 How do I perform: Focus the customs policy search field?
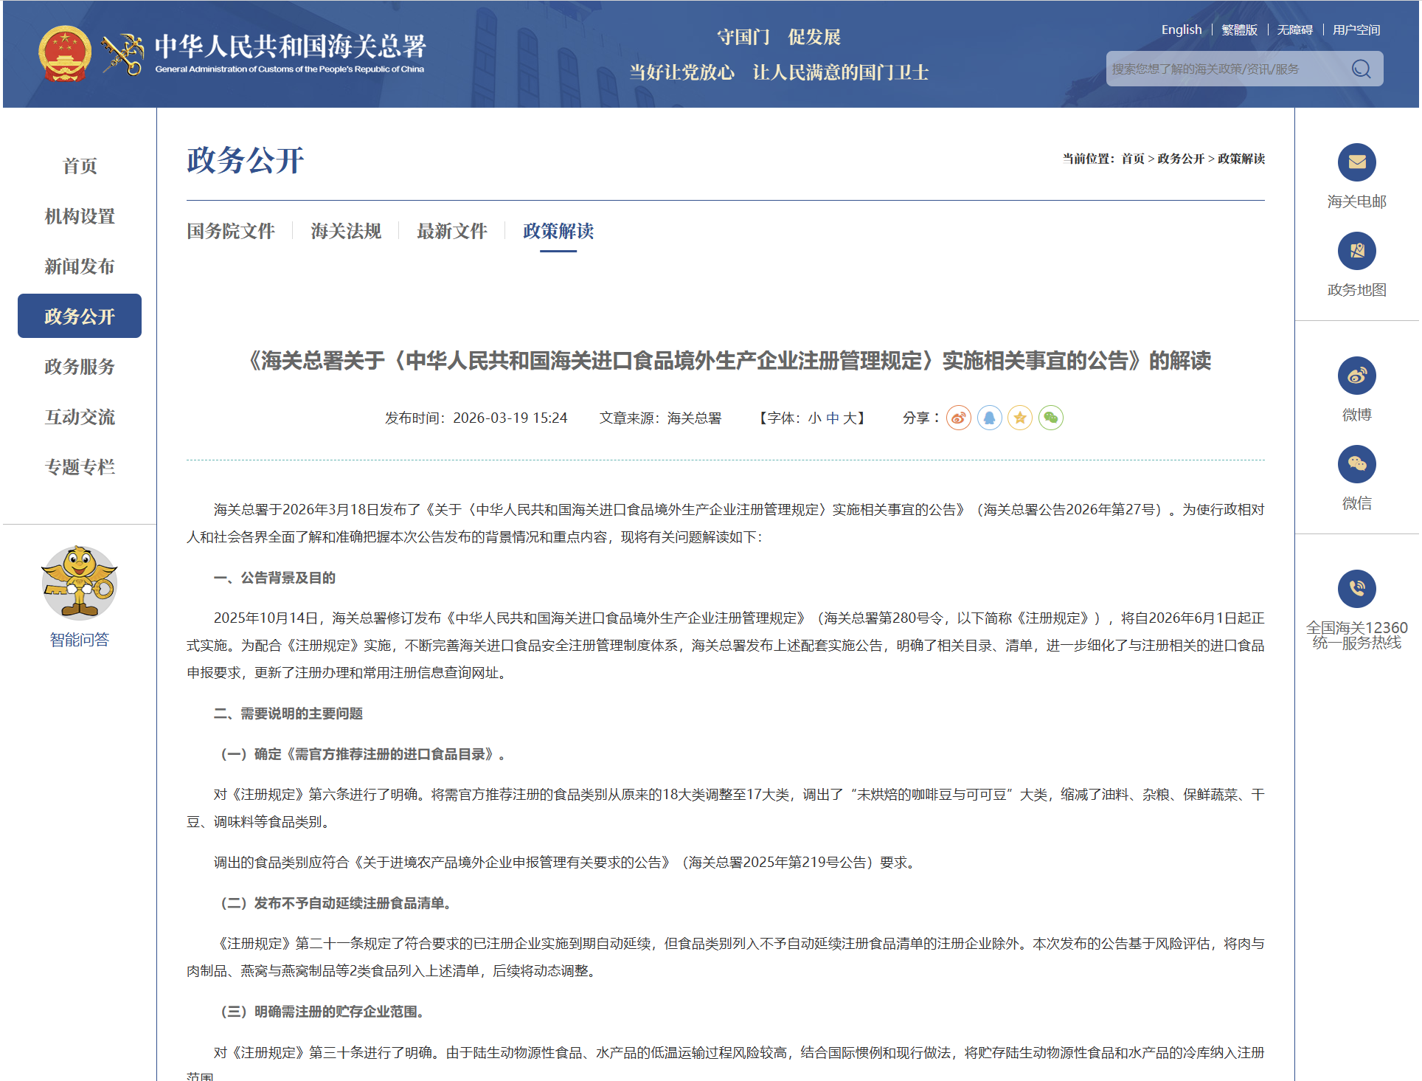[x=1226, y=69]
